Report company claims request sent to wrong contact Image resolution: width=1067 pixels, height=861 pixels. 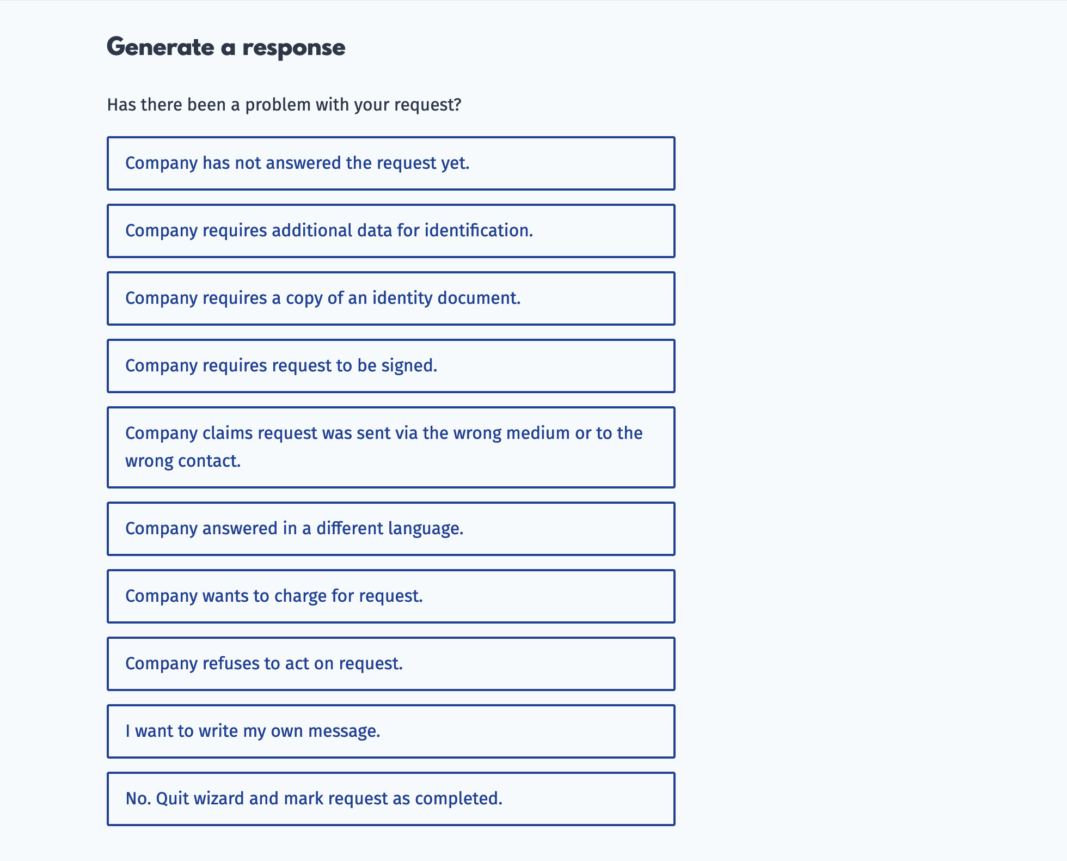[391, 447]
